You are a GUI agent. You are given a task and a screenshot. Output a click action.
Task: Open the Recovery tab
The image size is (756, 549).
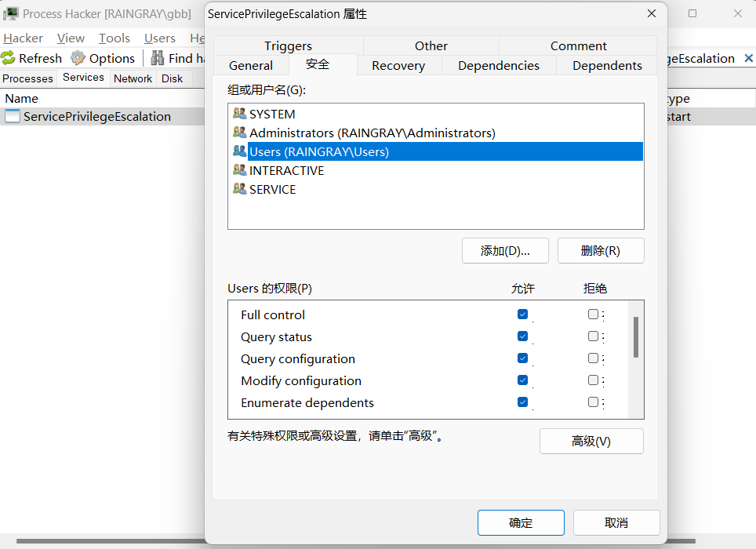398,66
